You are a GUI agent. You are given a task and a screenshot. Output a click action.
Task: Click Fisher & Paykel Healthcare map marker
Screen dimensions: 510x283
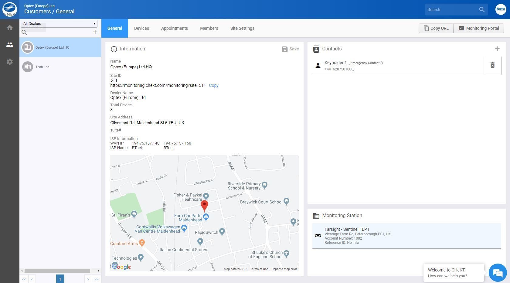206,196
